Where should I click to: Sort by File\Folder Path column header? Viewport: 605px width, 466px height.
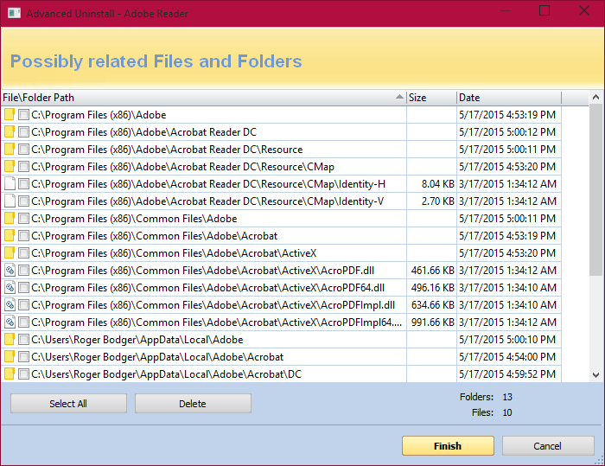coord(204,98)
